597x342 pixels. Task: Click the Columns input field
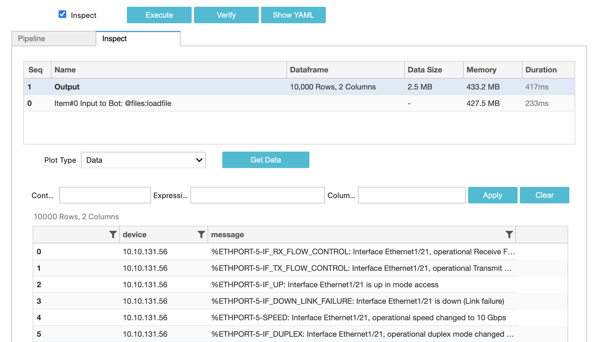pyautogui.click(x=411, y=195)
